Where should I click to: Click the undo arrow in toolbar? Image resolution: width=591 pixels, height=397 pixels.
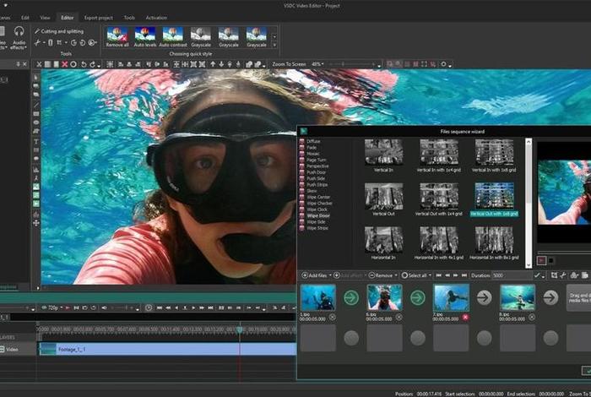[84, 64]
